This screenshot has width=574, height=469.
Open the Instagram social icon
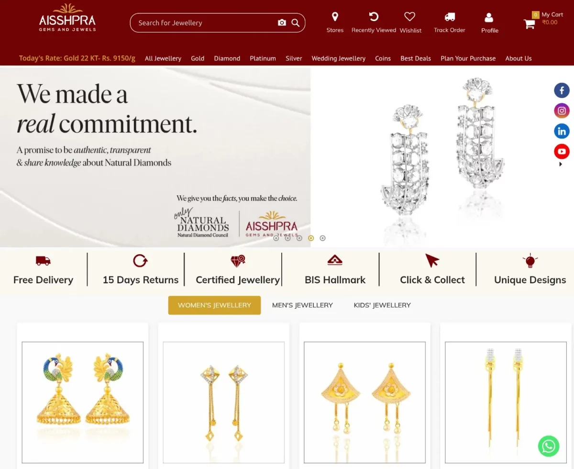click(x=562, y=111)
